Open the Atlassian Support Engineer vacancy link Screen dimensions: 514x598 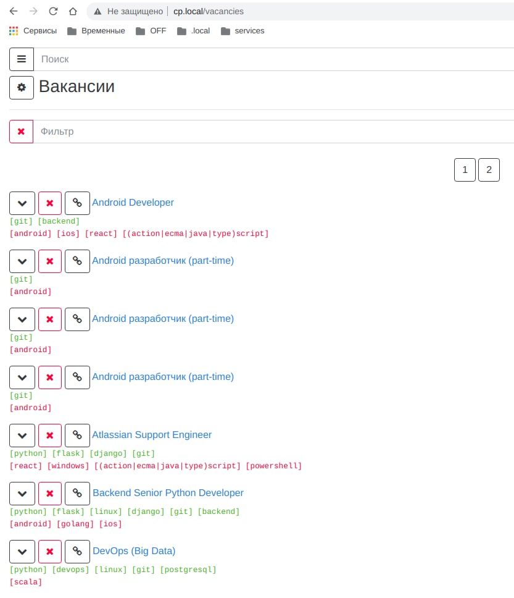coord(152,435)
